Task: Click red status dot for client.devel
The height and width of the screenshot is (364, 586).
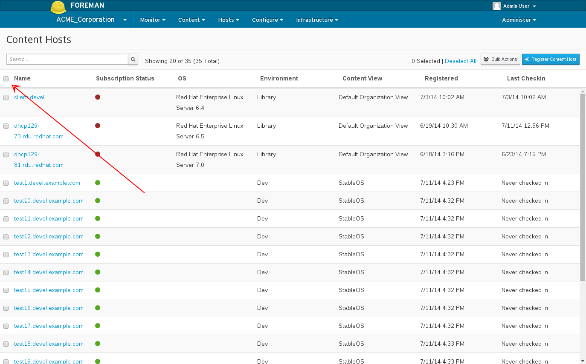Action: point(98,97)
